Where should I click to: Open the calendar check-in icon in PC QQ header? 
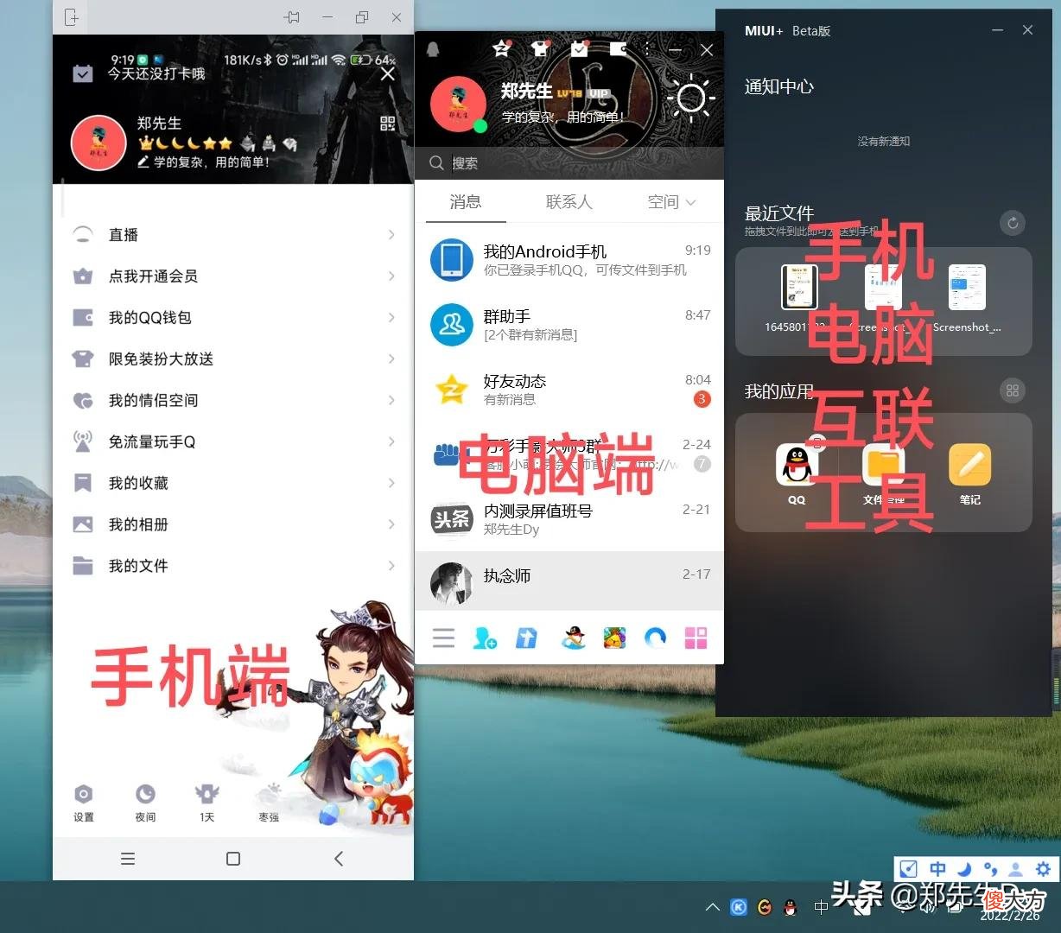pyautogui.click(x=580, y=49)
